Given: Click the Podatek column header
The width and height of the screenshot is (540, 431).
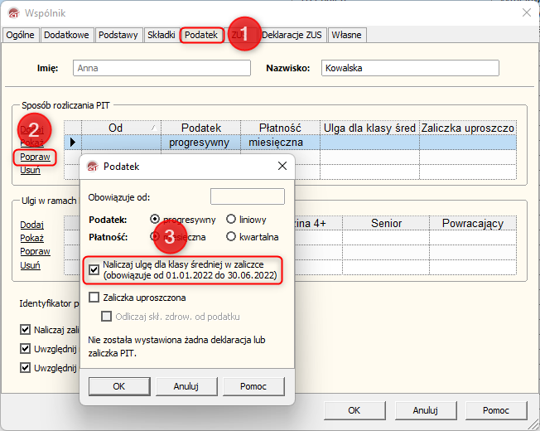Looking at the screenshot, I should pyautogui.click(x=200, y=128).
